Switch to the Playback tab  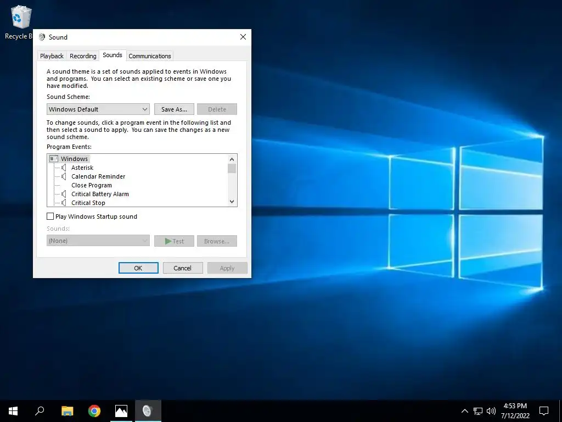coord(52,56)
